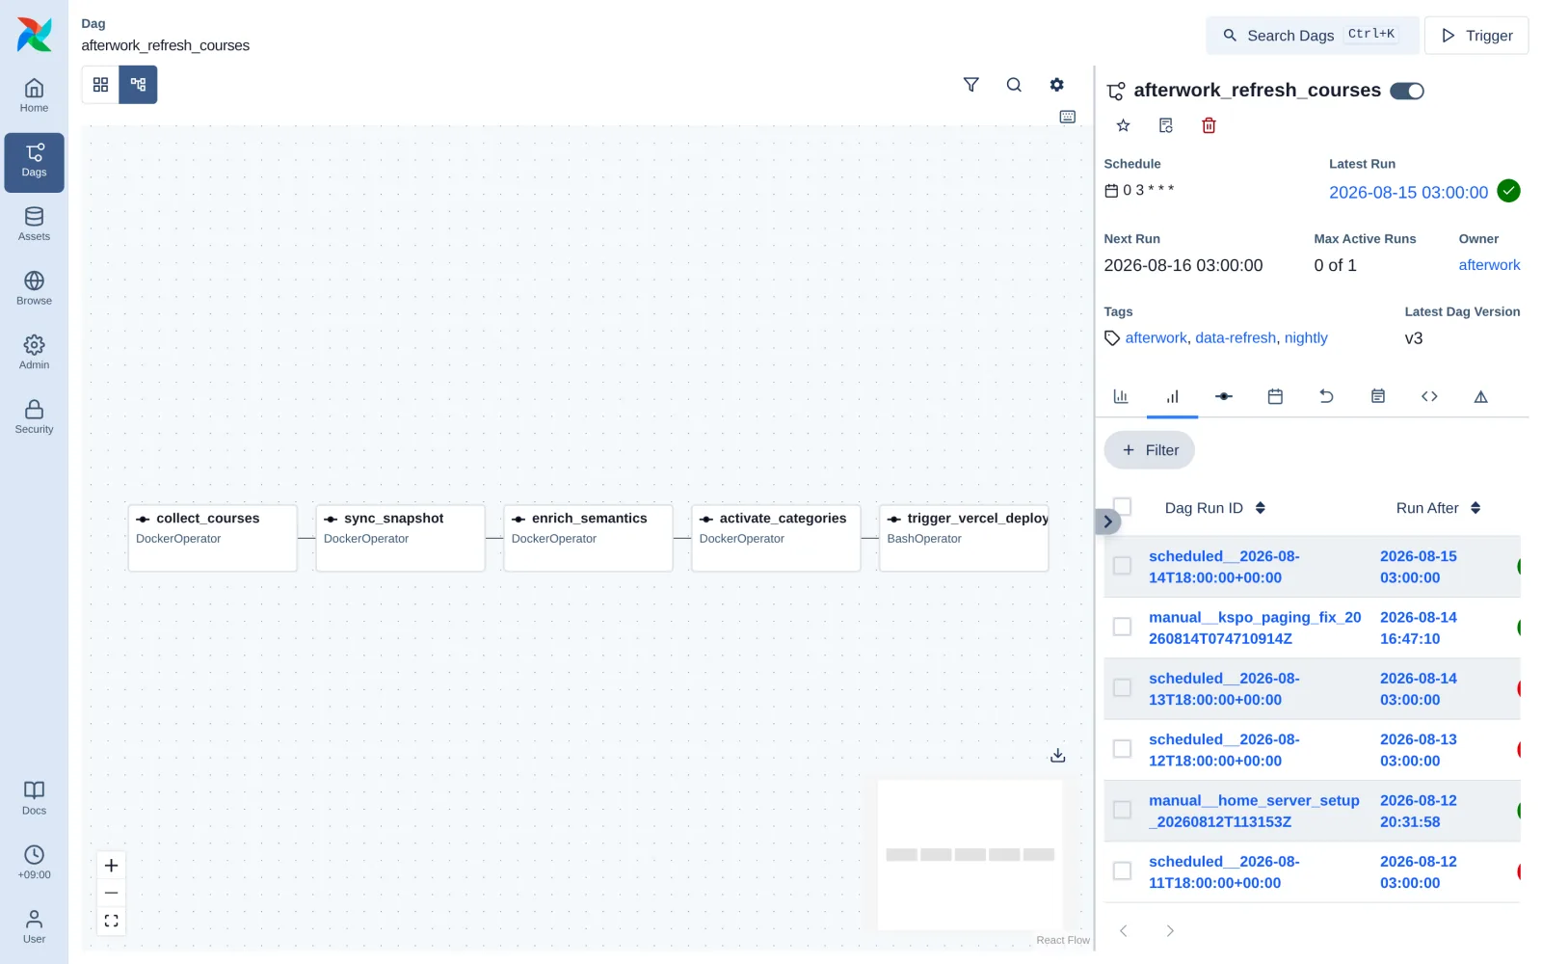Check the scheduled__2026-08-14T18:00:00 run row
Screen dimensions: 1542x964
(x=1122, y=566)
